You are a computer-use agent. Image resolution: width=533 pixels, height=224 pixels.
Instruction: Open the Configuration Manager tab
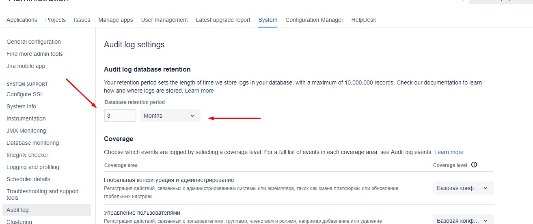314,20
